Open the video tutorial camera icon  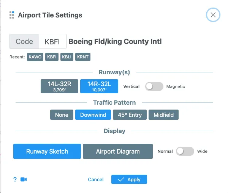24,180
